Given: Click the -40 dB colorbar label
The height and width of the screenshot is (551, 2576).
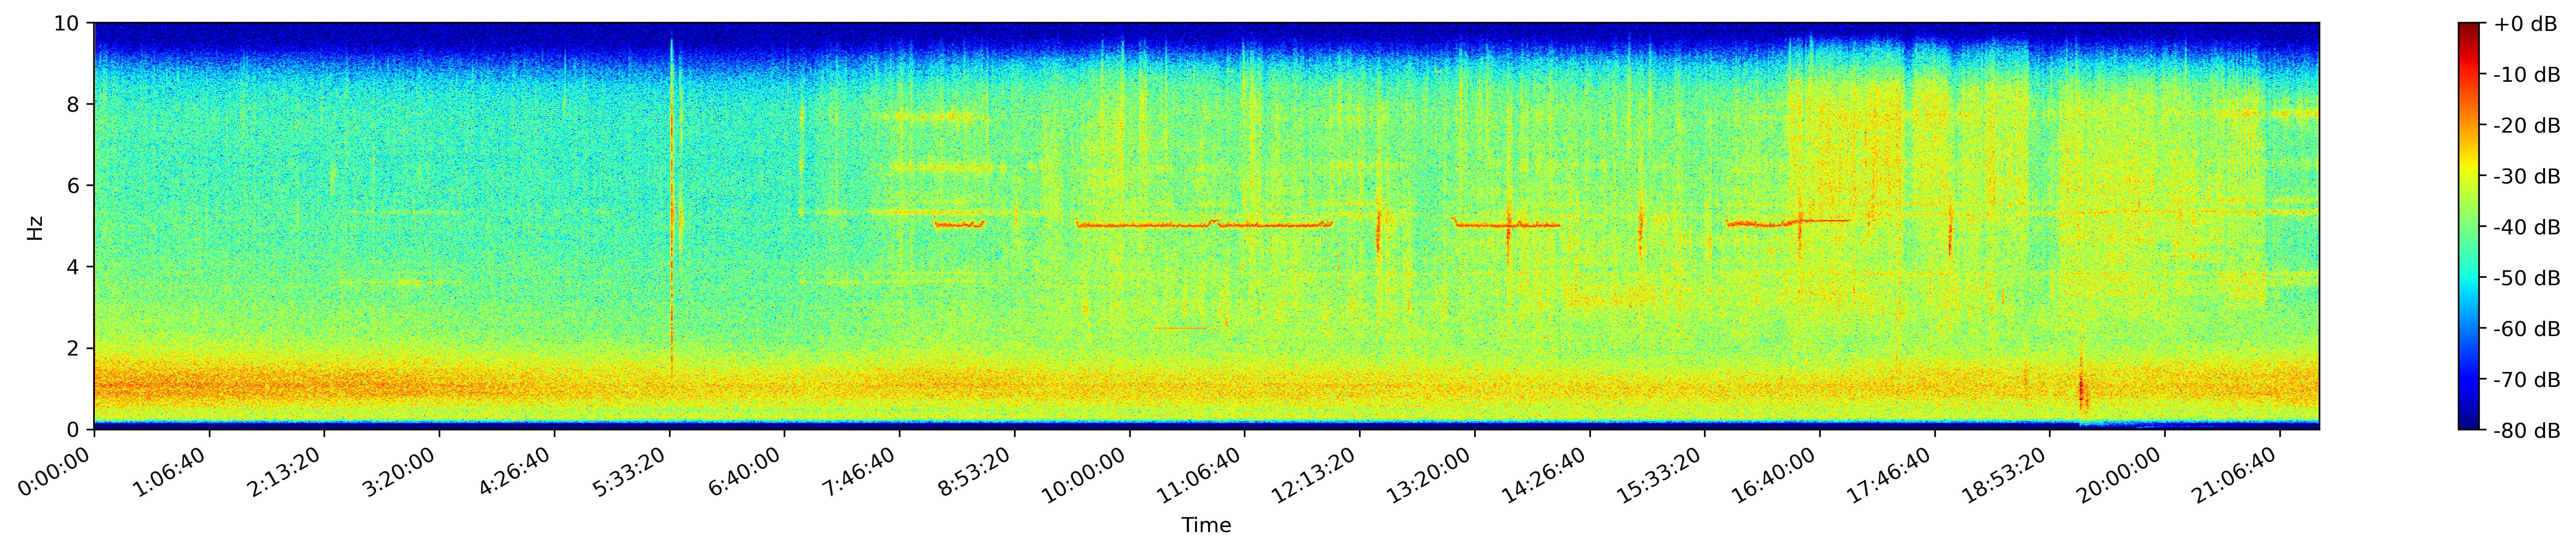Looking at the screenshot, I should [x=2527, y=228].
